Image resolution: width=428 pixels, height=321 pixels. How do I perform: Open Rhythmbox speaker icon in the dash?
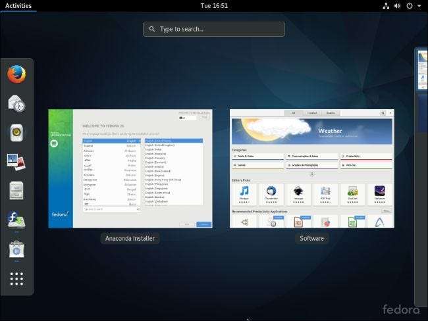(16, 132)
